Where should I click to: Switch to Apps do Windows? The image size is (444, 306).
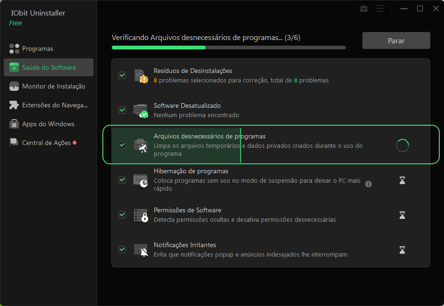(x=49, y=124)
